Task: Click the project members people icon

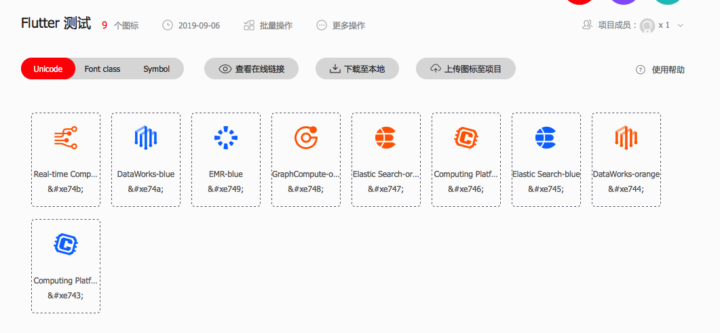Action: (x=587, y=25)
